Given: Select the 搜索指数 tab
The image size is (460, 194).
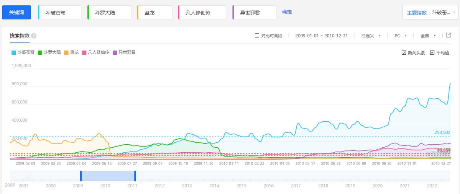Looking at the screenshot, I should (20, 36).
